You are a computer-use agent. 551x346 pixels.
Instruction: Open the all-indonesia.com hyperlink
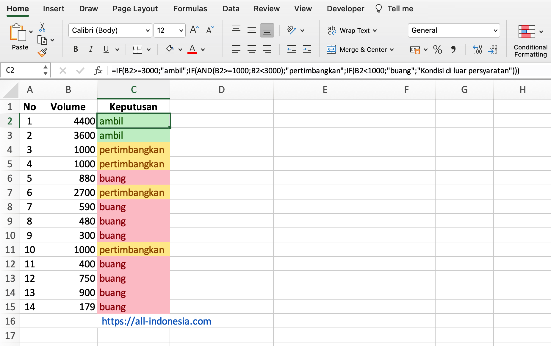pos(156,321)
